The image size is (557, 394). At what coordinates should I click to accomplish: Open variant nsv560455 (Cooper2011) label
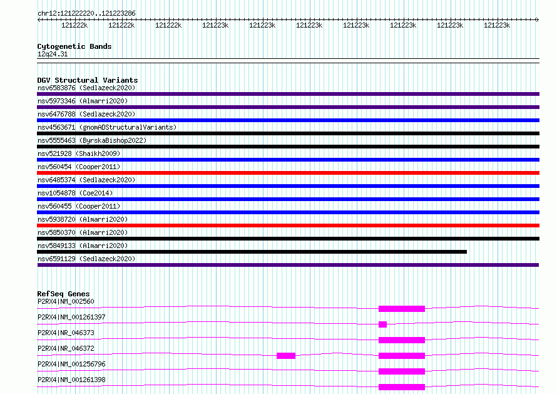pos(79,206)
